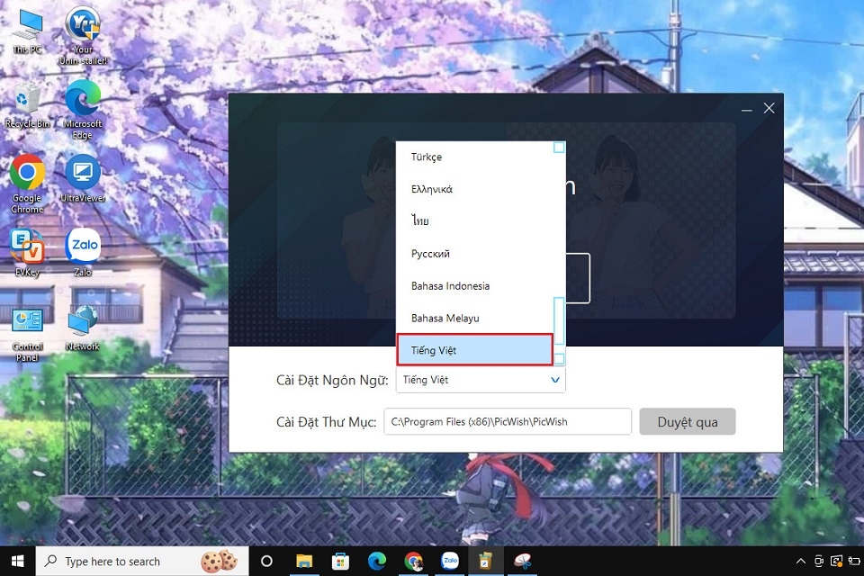Close the PicWish installer window

769,109
